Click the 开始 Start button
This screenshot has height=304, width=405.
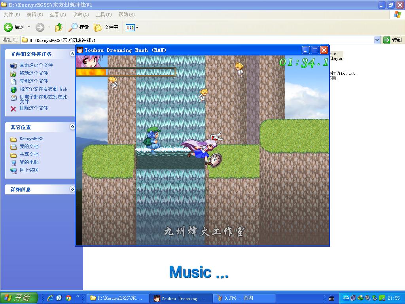pyautogui.click(x=19, y=298)
